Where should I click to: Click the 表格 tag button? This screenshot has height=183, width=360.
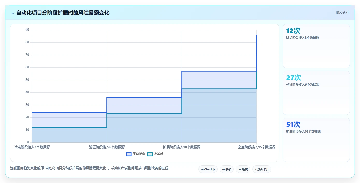[227, 169]
